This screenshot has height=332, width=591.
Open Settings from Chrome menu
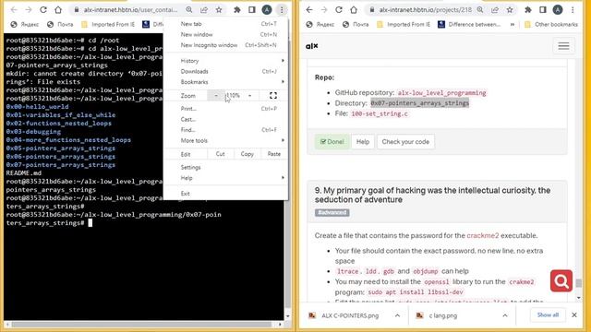(x=226, y=167)
